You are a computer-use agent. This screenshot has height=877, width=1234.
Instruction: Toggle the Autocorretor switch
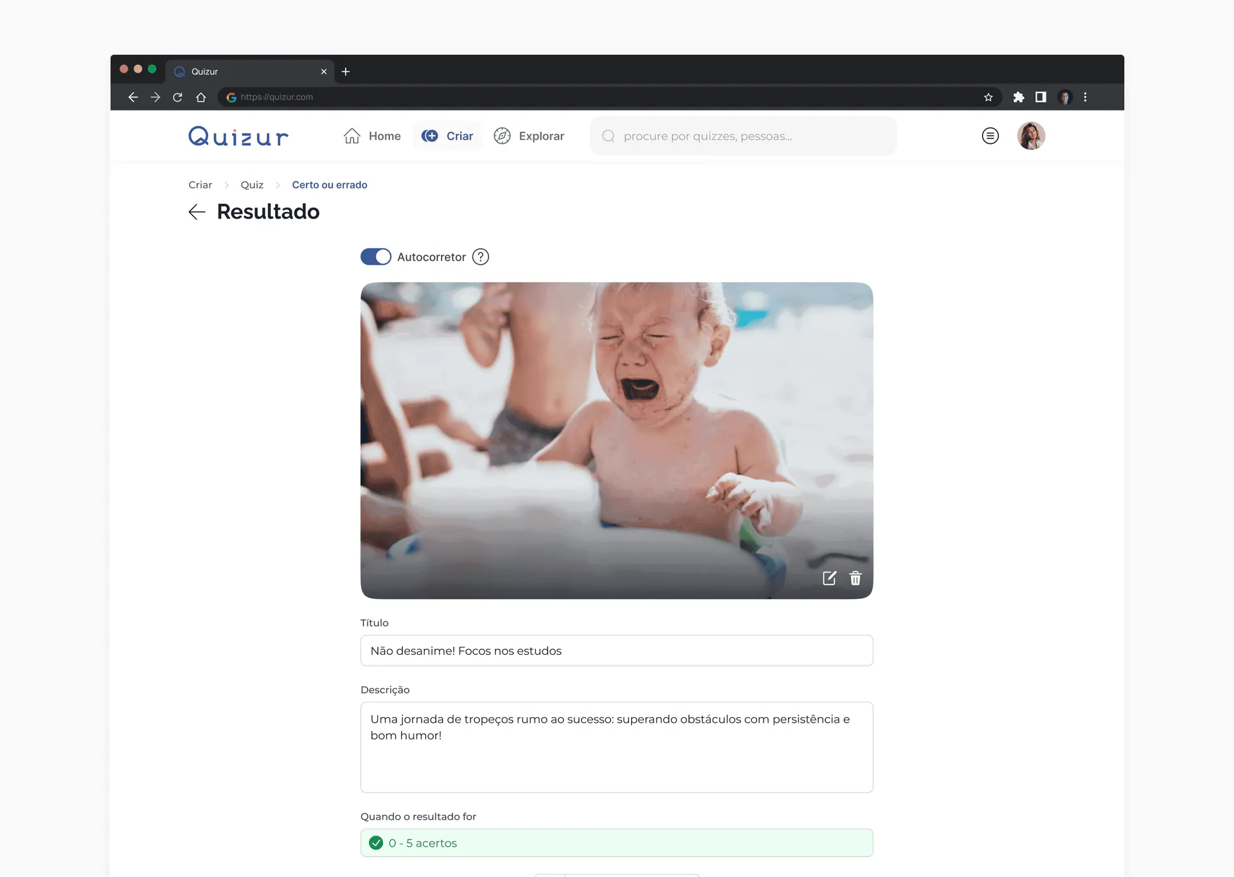[375, 257]
